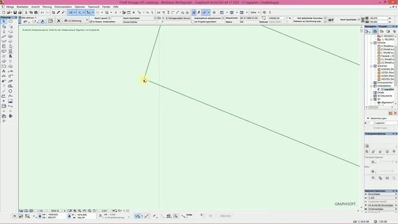The height and width of the screenshot is (224, 398).
Task: Click the settings dialog icon in info box
Action: tap(26, 21)
